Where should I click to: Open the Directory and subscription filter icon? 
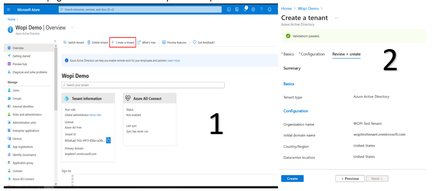coord(237,9)
